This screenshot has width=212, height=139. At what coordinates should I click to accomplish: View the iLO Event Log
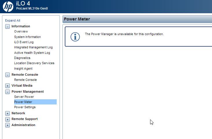click(24, 42)
